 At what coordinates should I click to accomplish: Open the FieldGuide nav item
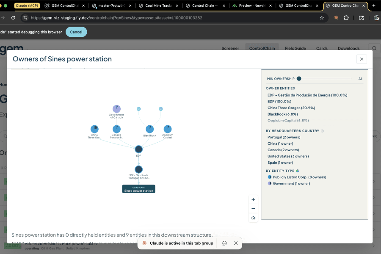pos(295,48)
